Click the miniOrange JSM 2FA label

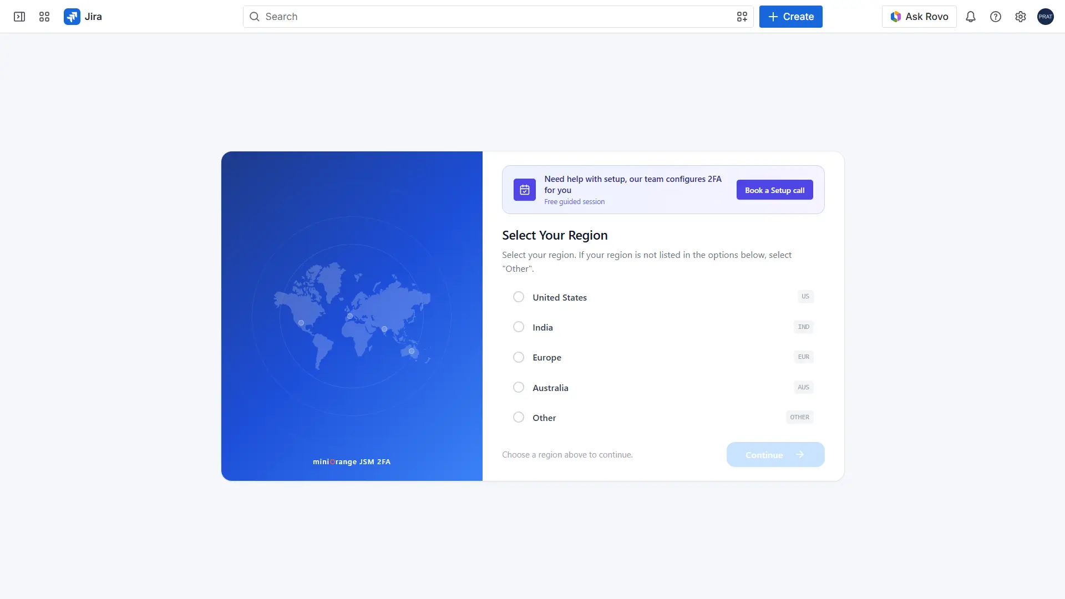click(352, 461)
